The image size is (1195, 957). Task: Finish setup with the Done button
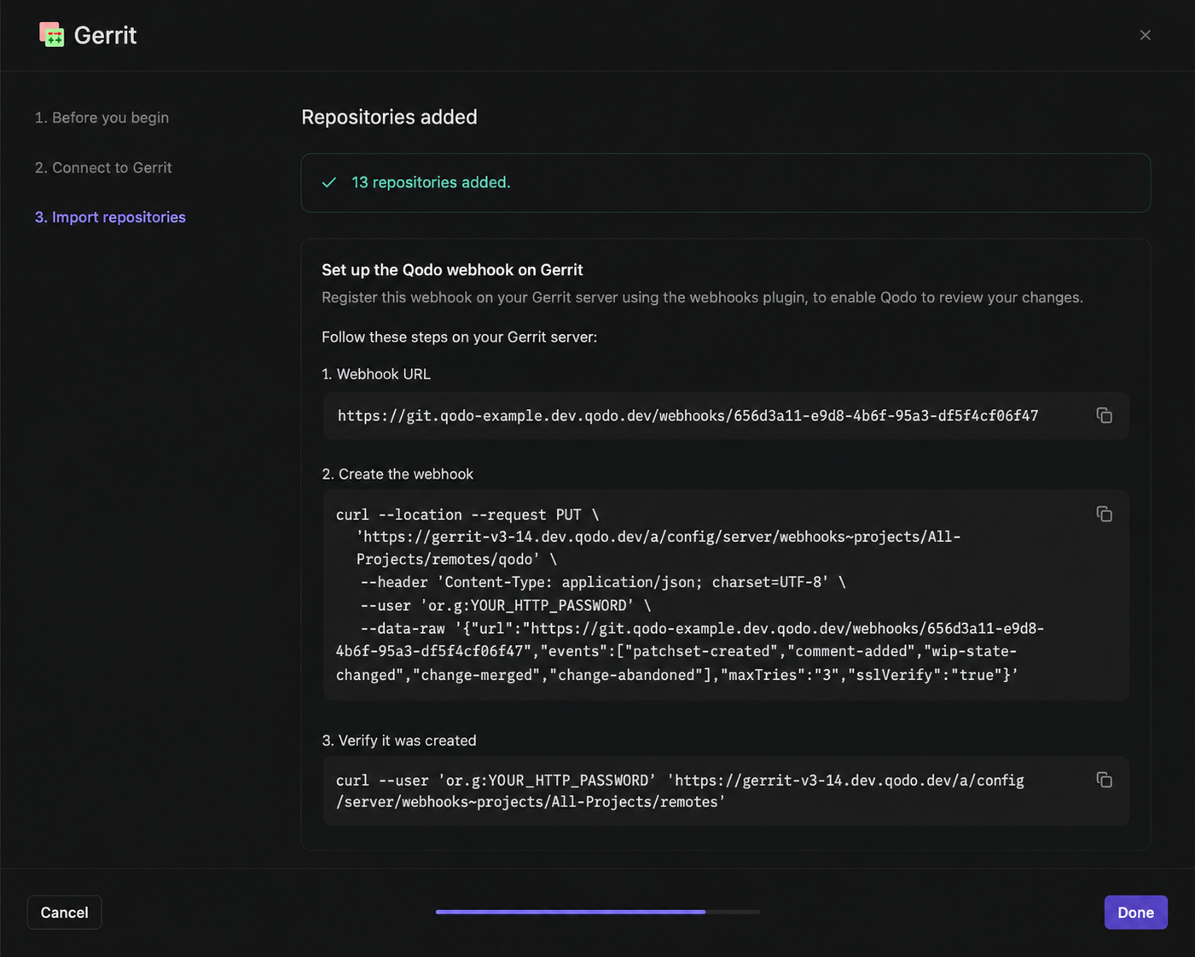pos(1135,912)
